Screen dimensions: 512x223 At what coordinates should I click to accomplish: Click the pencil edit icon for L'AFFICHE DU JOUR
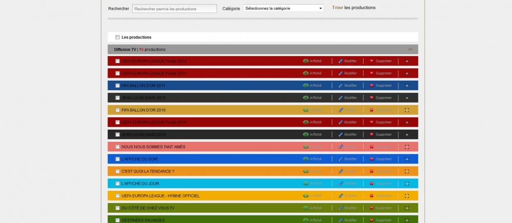340,184
